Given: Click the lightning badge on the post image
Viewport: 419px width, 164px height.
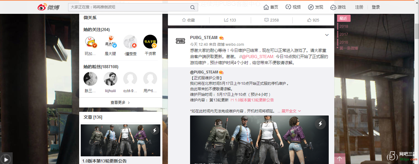Looking at the screenshot, I should coord(320,124).
